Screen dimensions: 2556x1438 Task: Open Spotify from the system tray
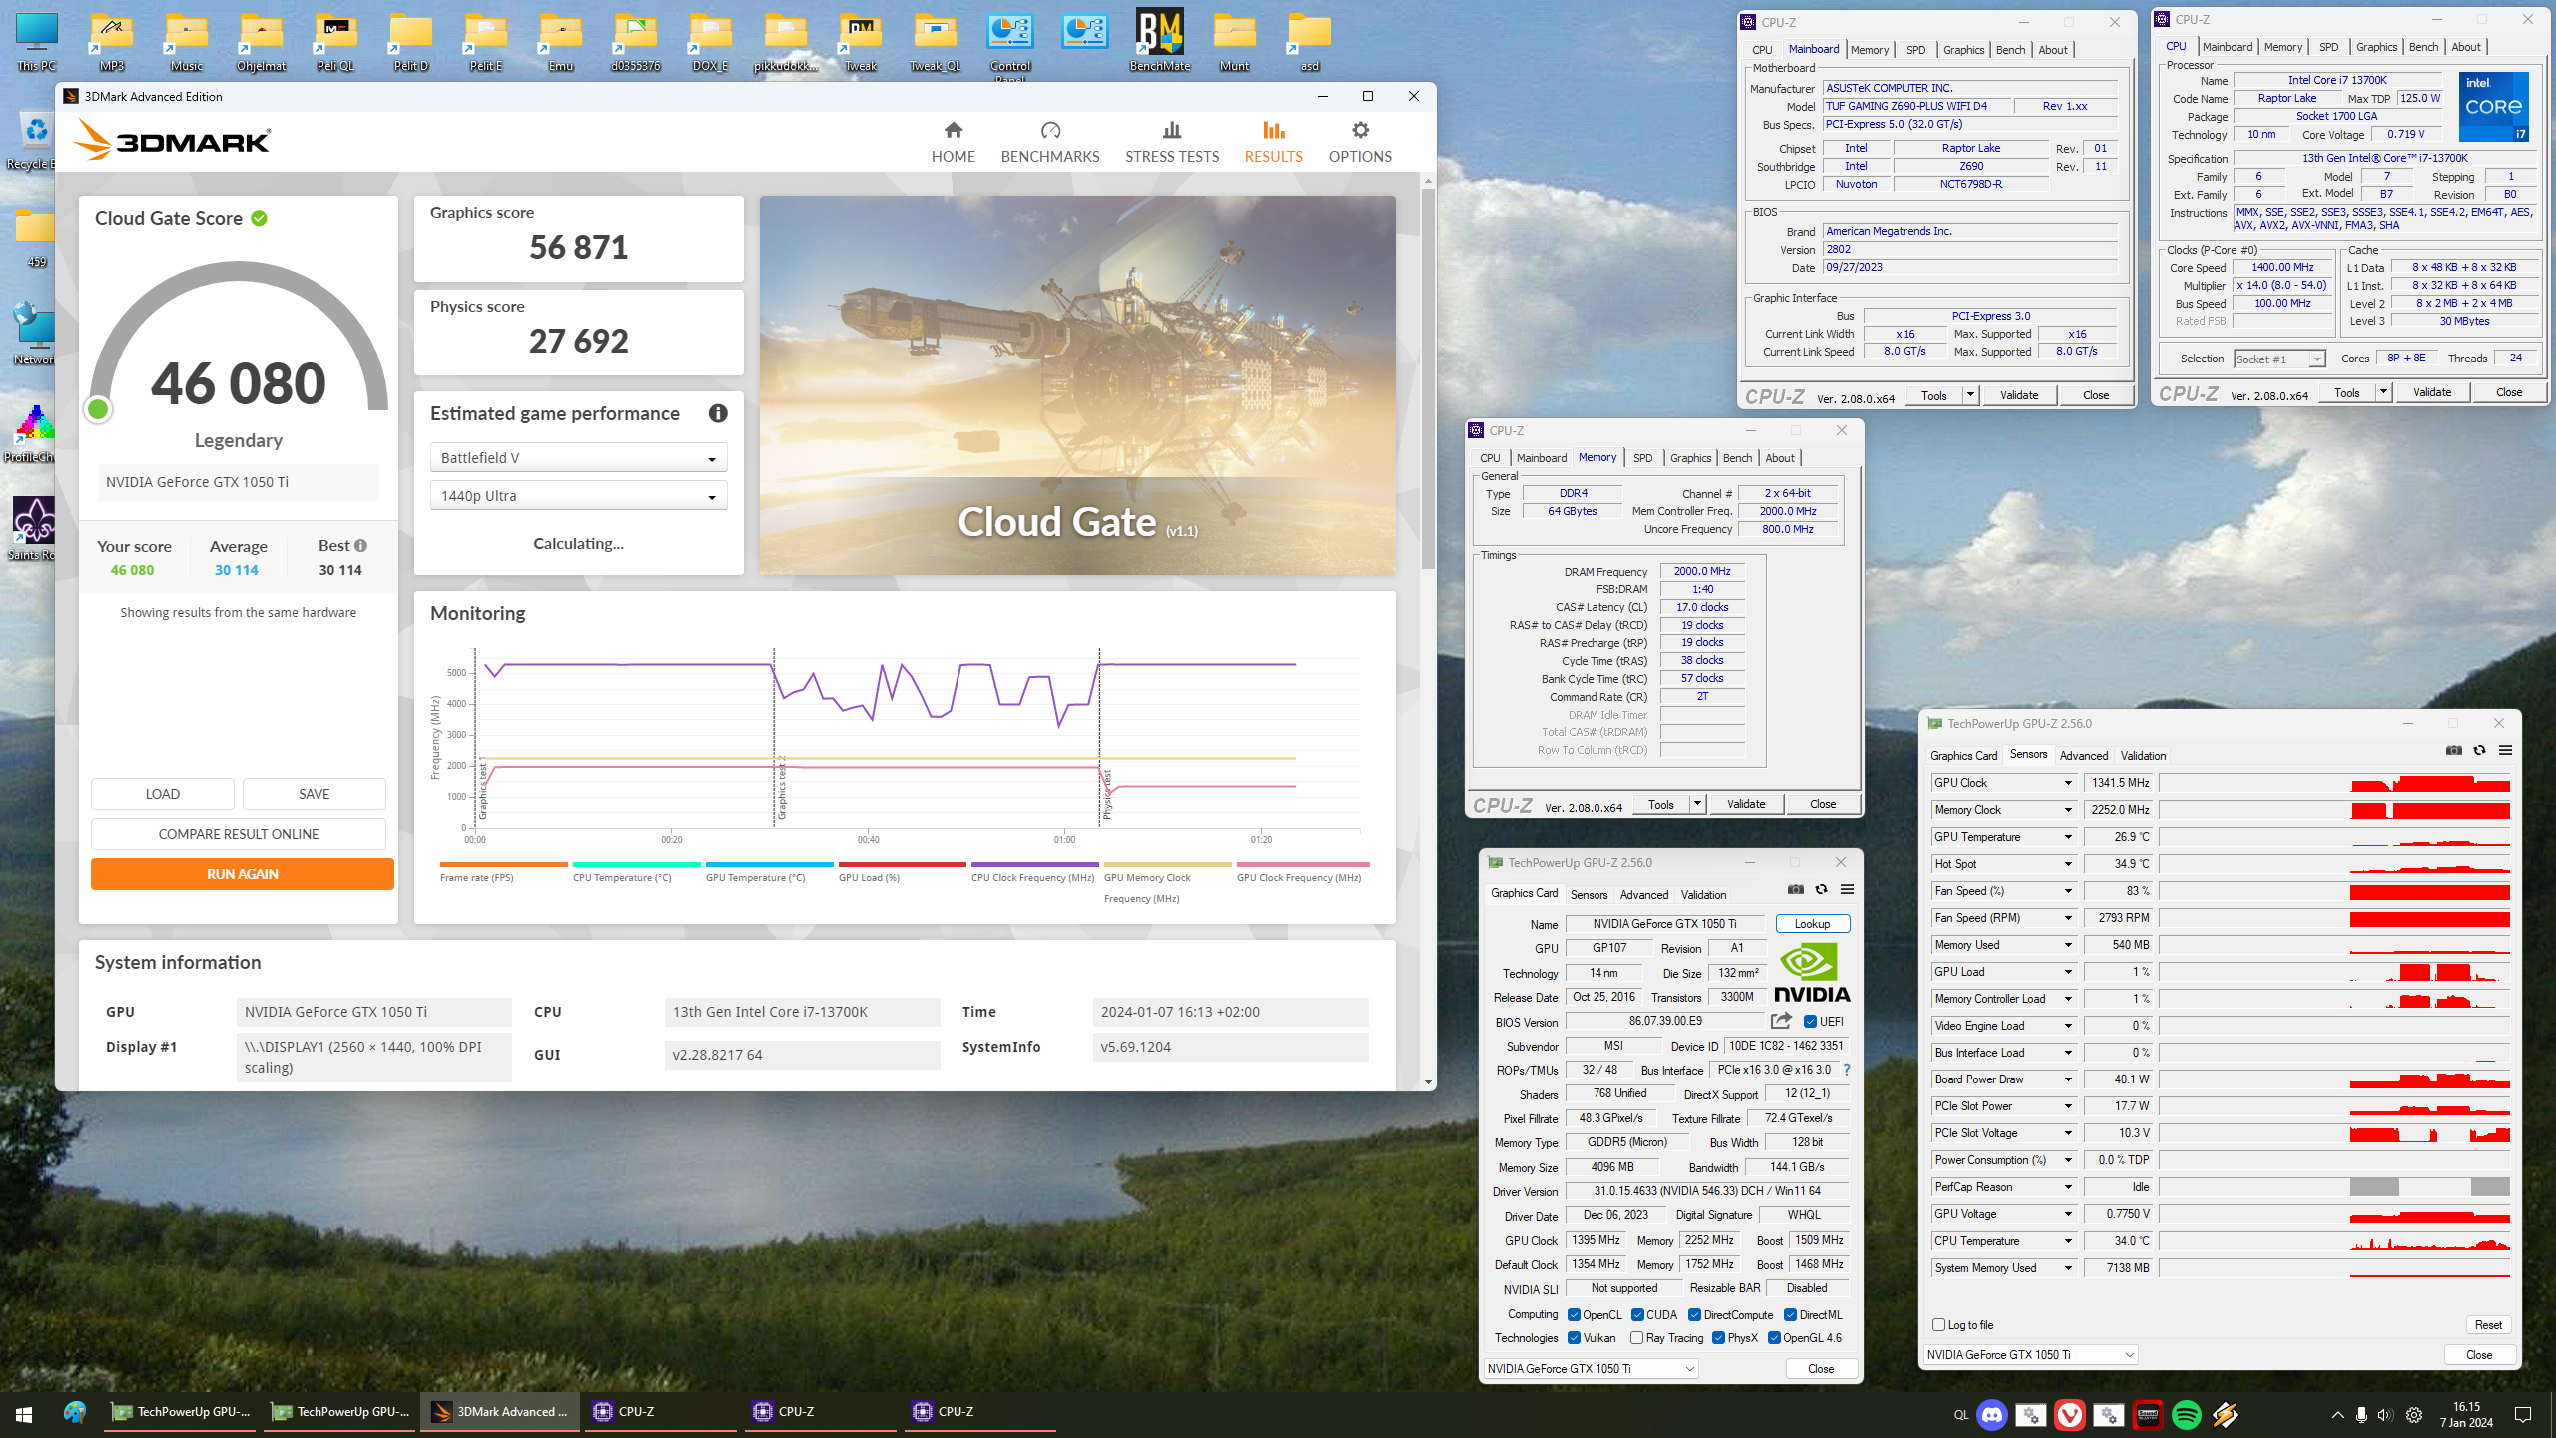2187,1414
